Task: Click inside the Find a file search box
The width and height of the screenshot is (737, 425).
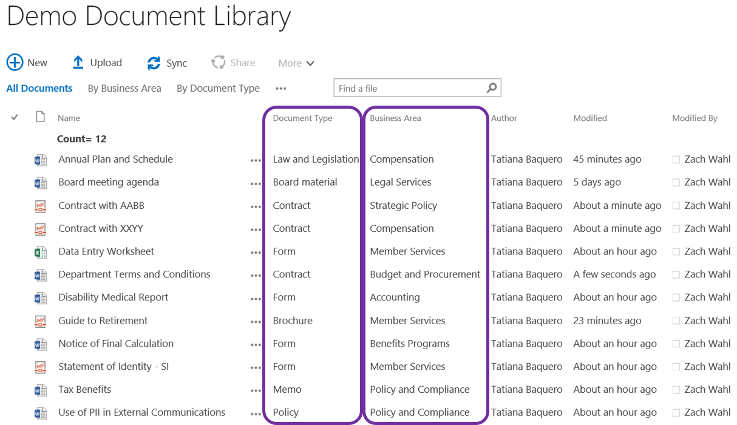Action: point(401,87)
